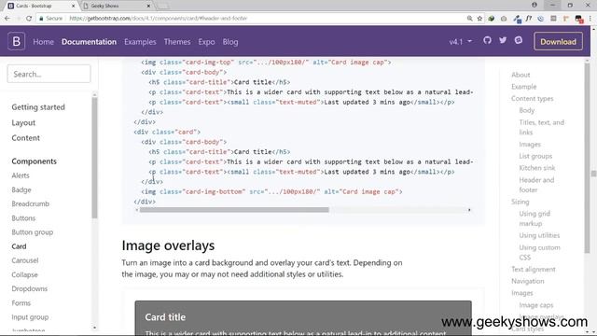The image size is (597, 336).
Task: Switch to the Geeky Shows tab
Action: (x=116, y=6)
